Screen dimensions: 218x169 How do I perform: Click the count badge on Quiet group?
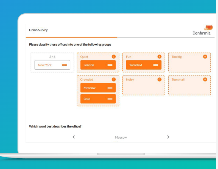[x=114, y=57]
